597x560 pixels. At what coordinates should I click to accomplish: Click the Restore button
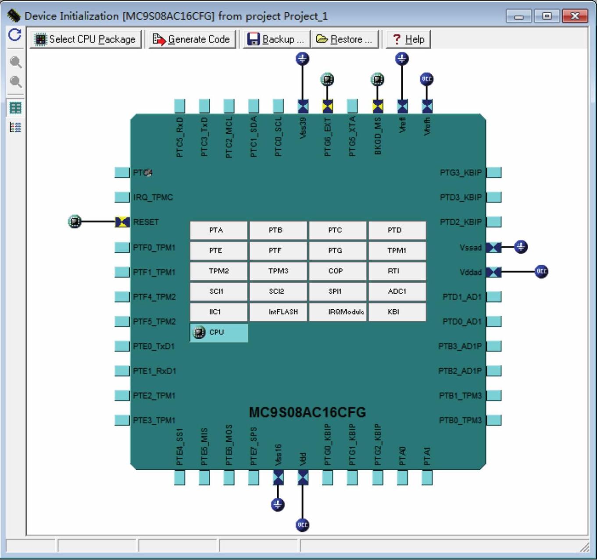point(345,39)
